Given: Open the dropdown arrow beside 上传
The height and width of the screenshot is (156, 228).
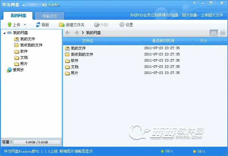Looking at the screenshot, I should click(x=25, y=25).
